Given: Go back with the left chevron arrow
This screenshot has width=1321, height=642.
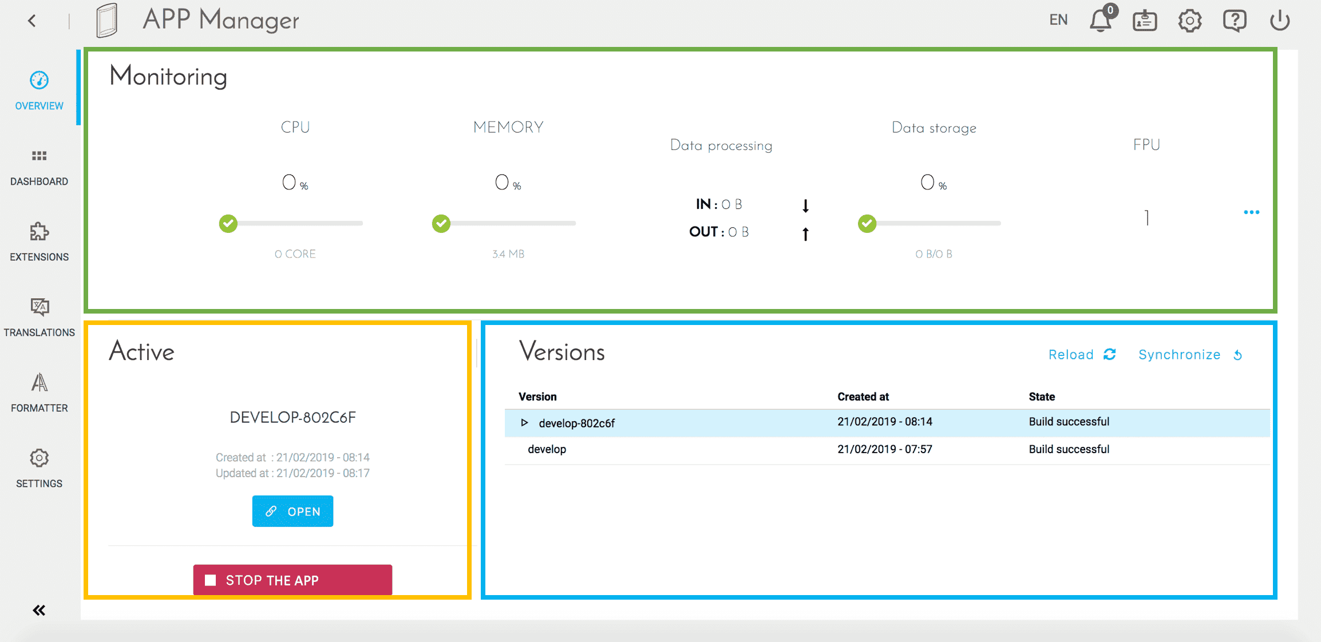Looking at the screenshot, I should 32,21.
